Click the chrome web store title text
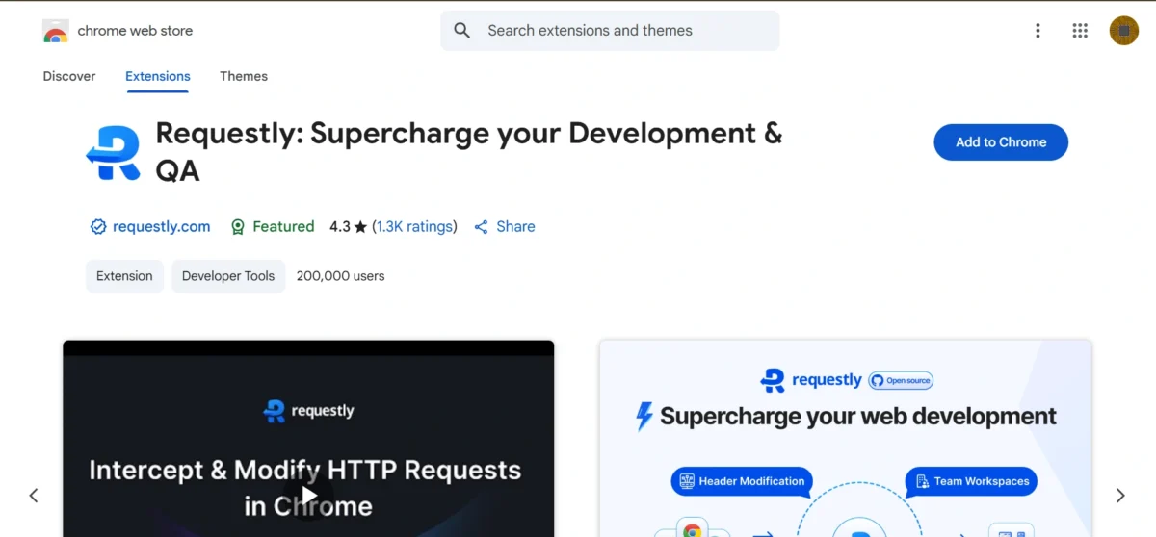 click(x=135, y=31)
